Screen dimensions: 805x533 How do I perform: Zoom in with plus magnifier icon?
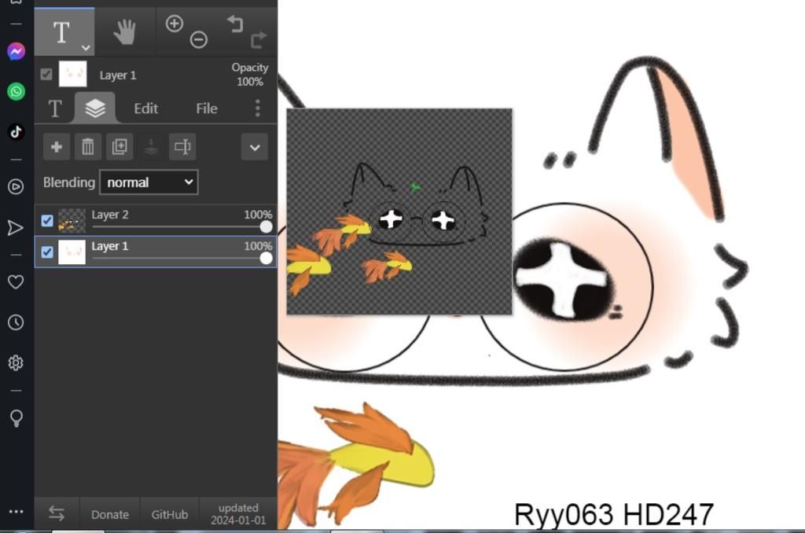(x=175, y=23)
